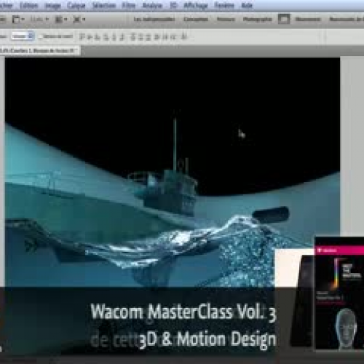Open the Edition menu
The width and height of the screenshot is (364, 364).
28,6
